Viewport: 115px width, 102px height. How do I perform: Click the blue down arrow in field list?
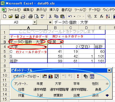[107, 95]
